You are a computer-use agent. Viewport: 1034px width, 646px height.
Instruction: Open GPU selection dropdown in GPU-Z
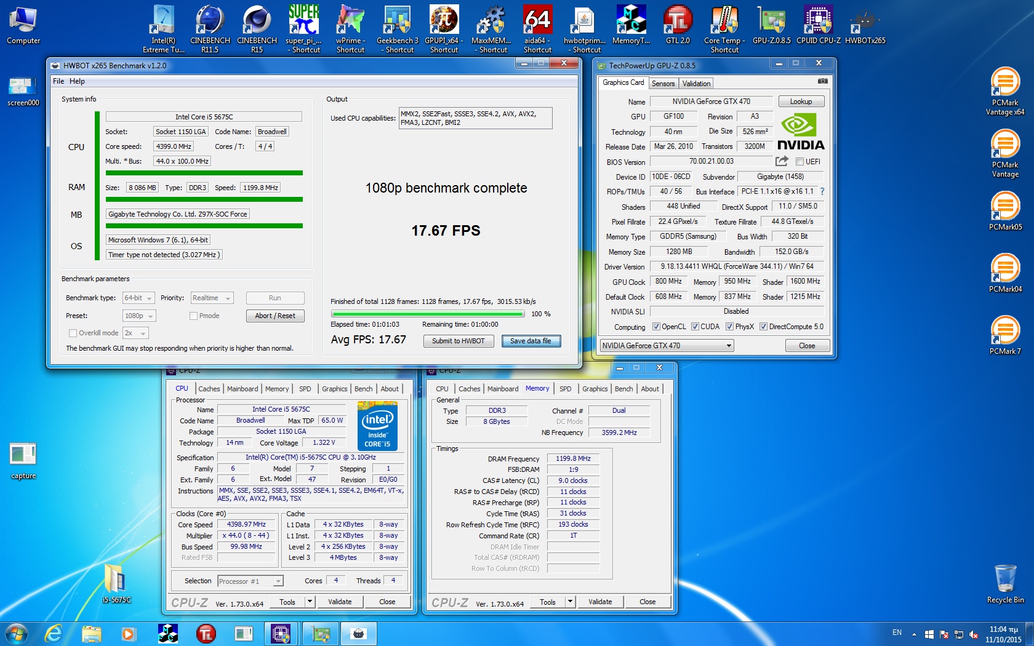(x=667, y=346)
